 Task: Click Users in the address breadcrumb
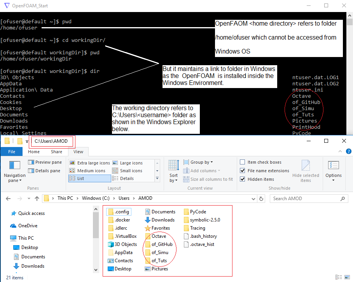(x=124, y=198)
